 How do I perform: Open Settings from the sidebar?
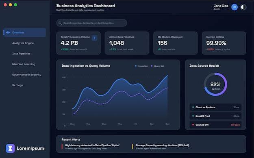point(17,85)
